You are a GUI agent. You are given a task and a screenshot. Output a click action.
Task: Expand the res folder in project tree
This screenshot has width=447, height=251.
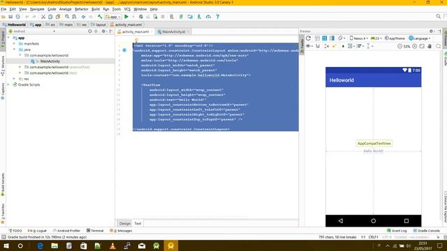coord(14,79)
